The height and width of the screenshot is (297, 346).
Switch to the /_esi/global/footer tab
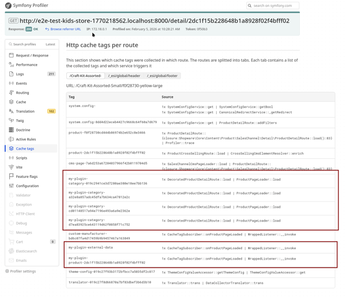pyautogui.click(x=162, y=76)
